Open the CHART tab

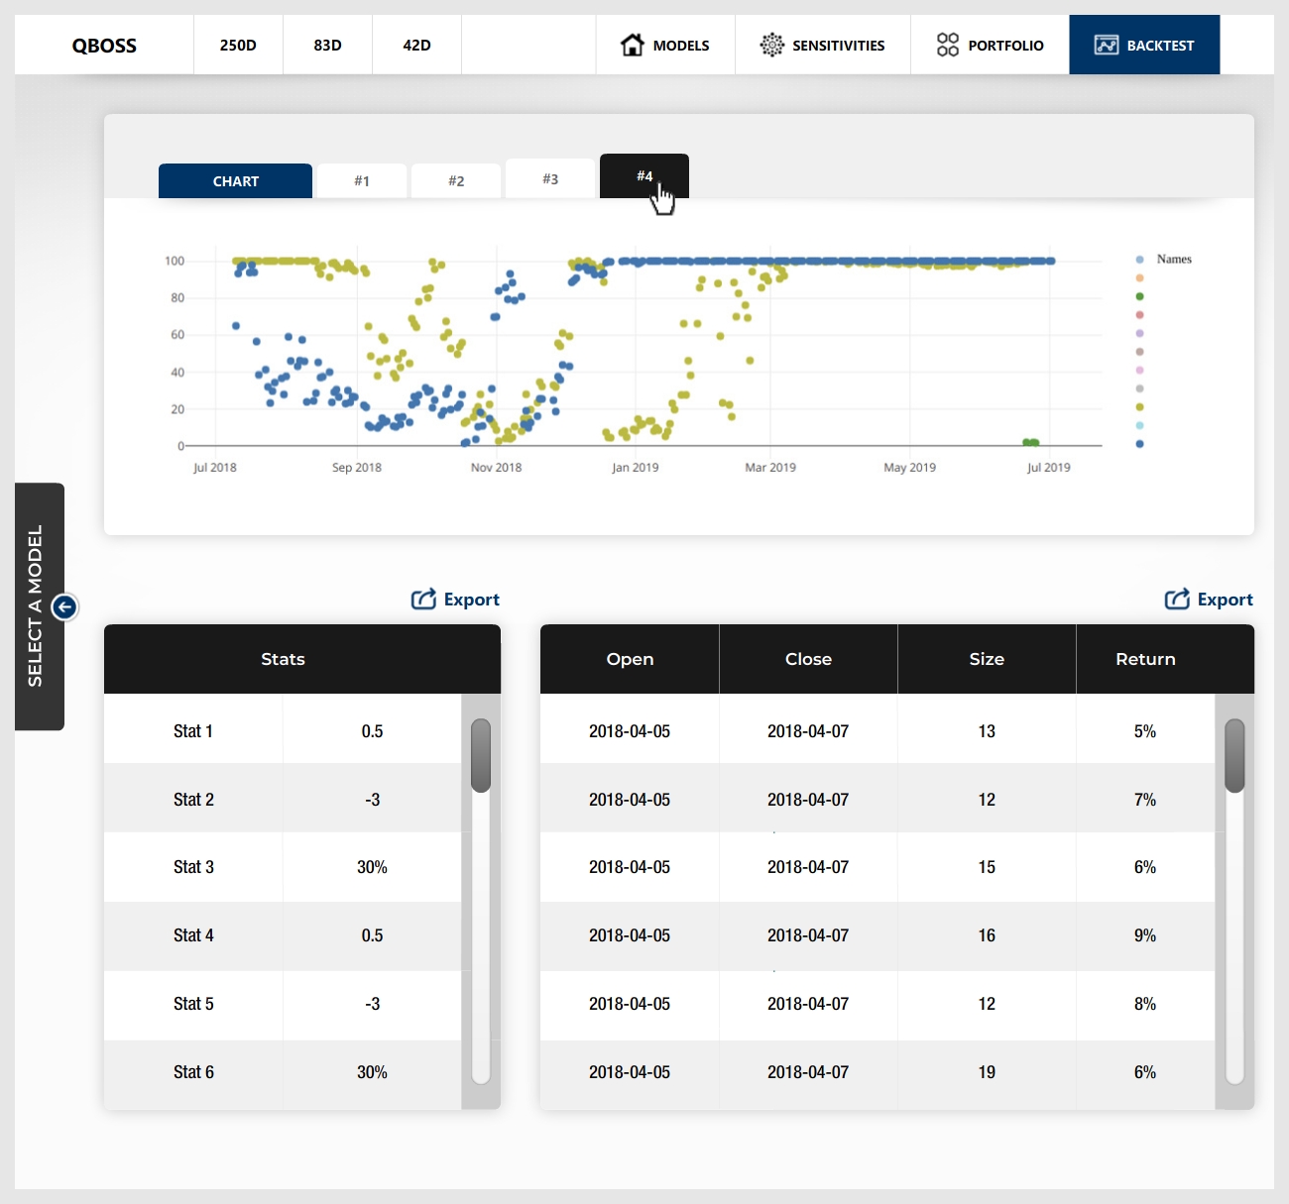pos(235,181)
